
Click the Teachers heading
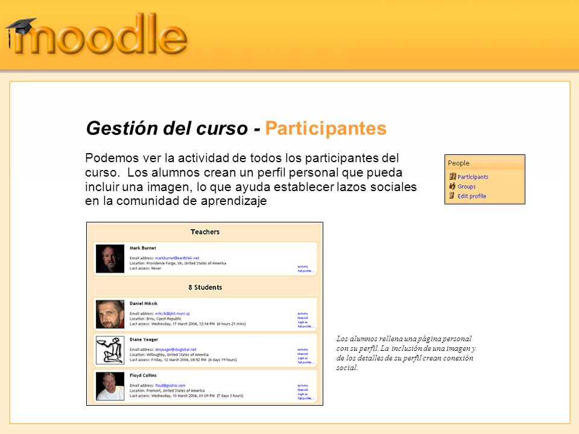[x=205, y=231]
